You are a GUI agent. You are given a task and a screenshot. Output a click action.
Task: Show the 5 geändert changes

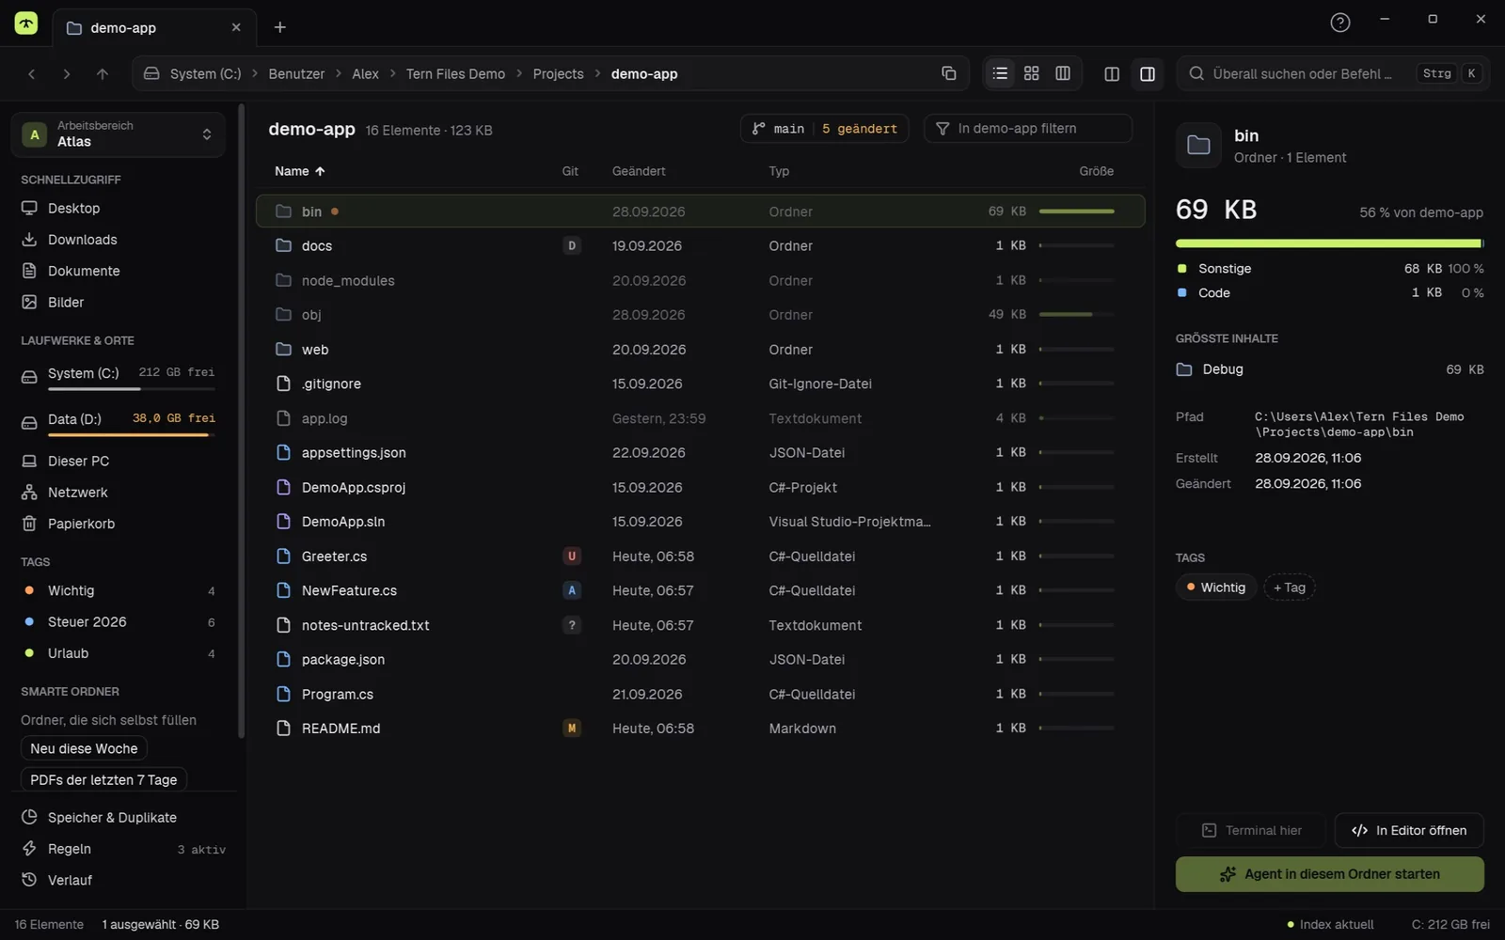pos(859,129)
